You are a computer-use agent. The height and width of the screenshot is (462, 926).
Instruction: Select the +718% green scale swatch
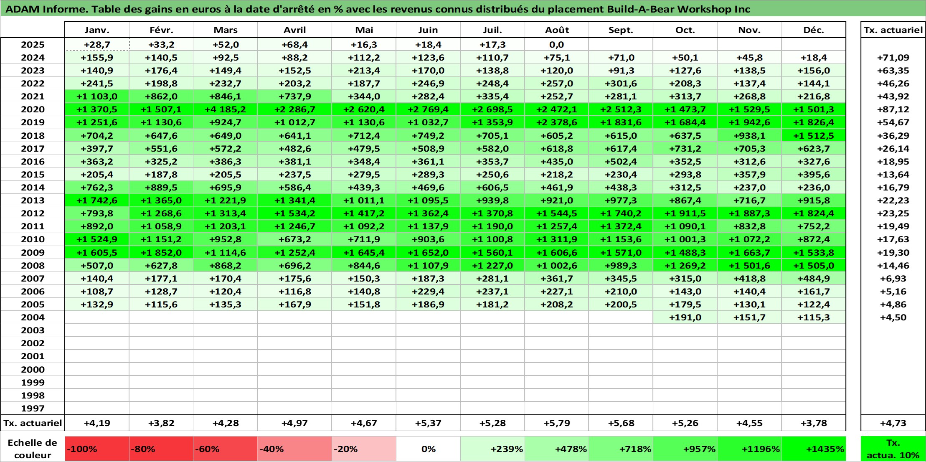coord(621,449)
